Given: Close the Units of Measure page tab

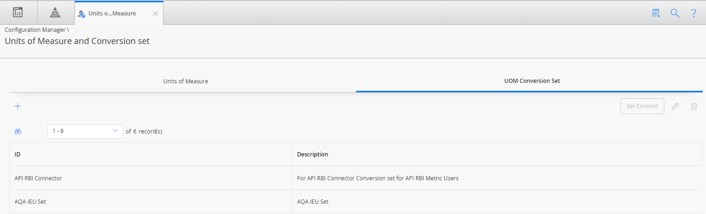Looking at the screenshot, I should tap(156, 14).
